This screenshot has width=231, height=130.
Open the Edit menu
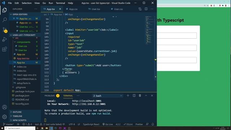(x=17, y=3)
